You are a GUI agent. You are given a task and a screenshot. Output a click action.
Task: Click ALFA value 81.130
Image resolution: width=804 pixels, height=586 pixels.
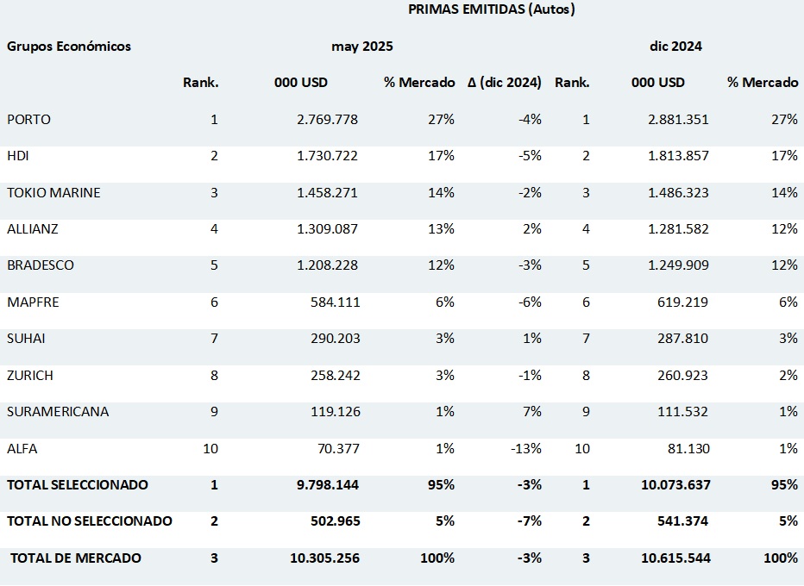coord(688,448)
